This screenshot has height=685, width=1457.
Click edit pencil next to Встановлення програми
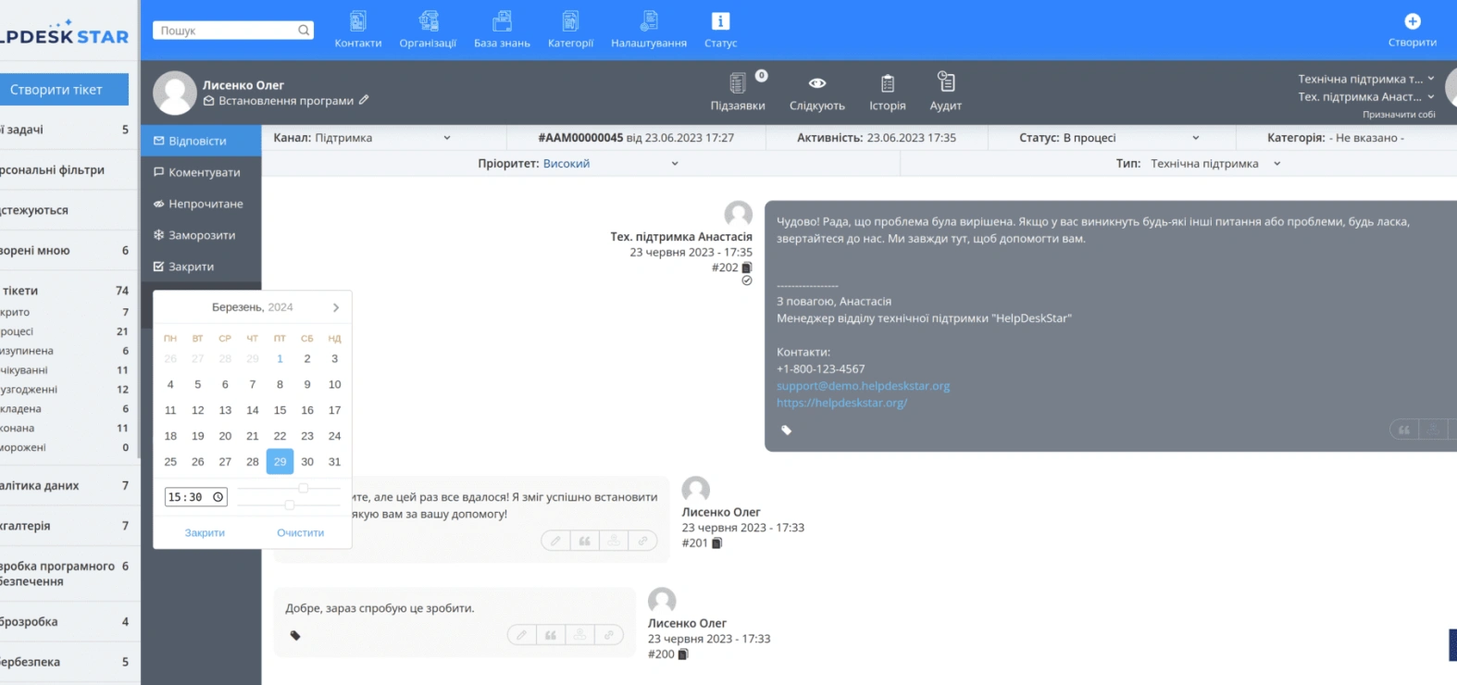364,100
